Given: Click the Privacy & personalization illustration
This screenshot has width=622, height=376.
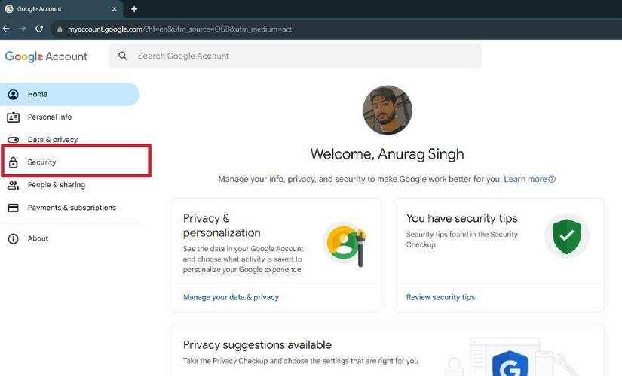Looking at the screenshot, I should click(345, 244).
